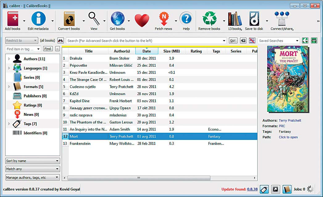This screenshot has width=323, height=197.
Task: Expand the Authors [11] category
Action: tap(9, 59)
